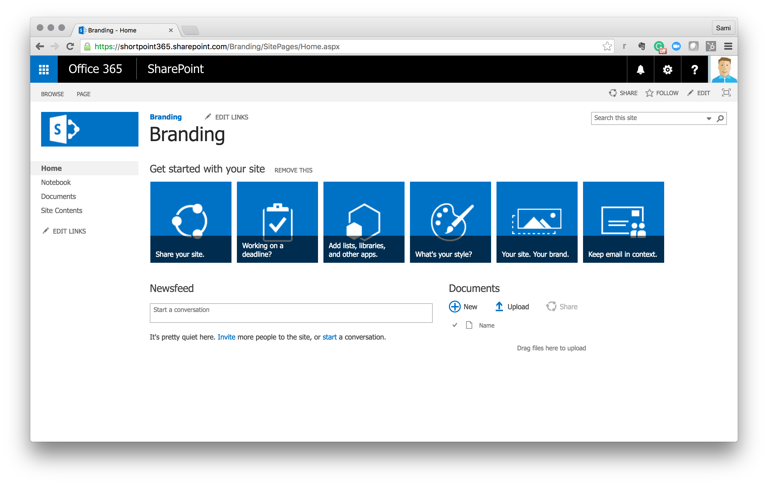Open the Office 365 app launcher grid
768x485 pixels.
[44, 69]
